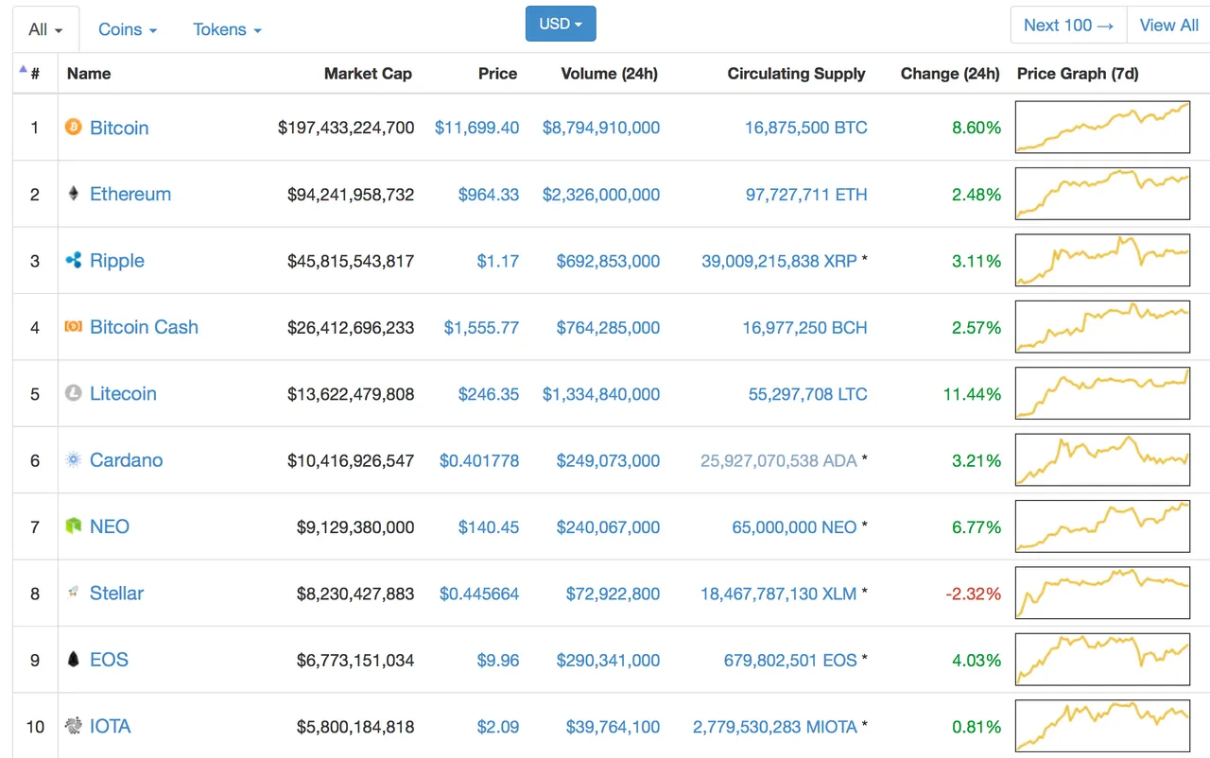Sort by Circulating Supply column header
1210x758 pixels.
coord(796,74)
